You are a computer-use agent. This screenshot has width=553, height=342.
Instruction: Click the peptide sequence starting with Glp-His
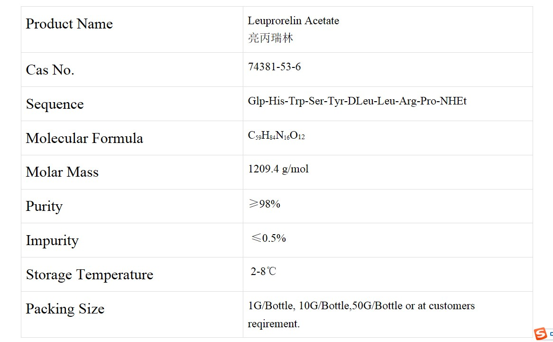click(x=357, y=101)
